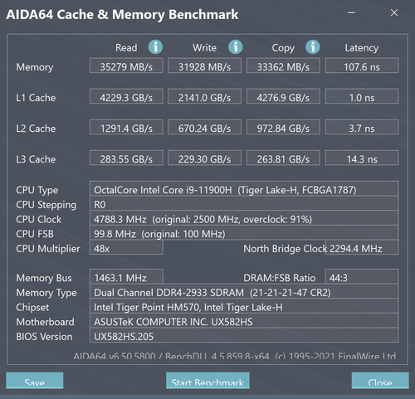This screenshot has height=399, width=415.
Task: Click the DRAM:FSB Ratio field
Action: coord(362,276)
